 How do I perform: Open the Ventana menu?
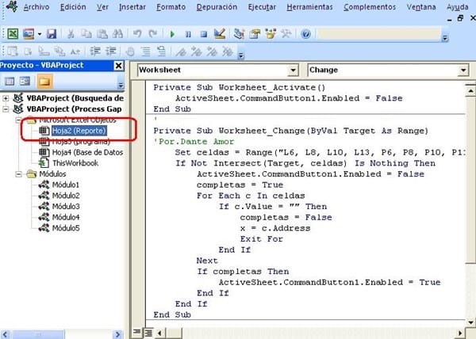[421, 6]
